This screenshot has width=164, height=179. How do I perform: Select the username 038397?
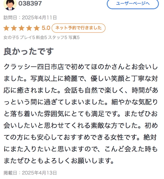[x=30, y=3]
